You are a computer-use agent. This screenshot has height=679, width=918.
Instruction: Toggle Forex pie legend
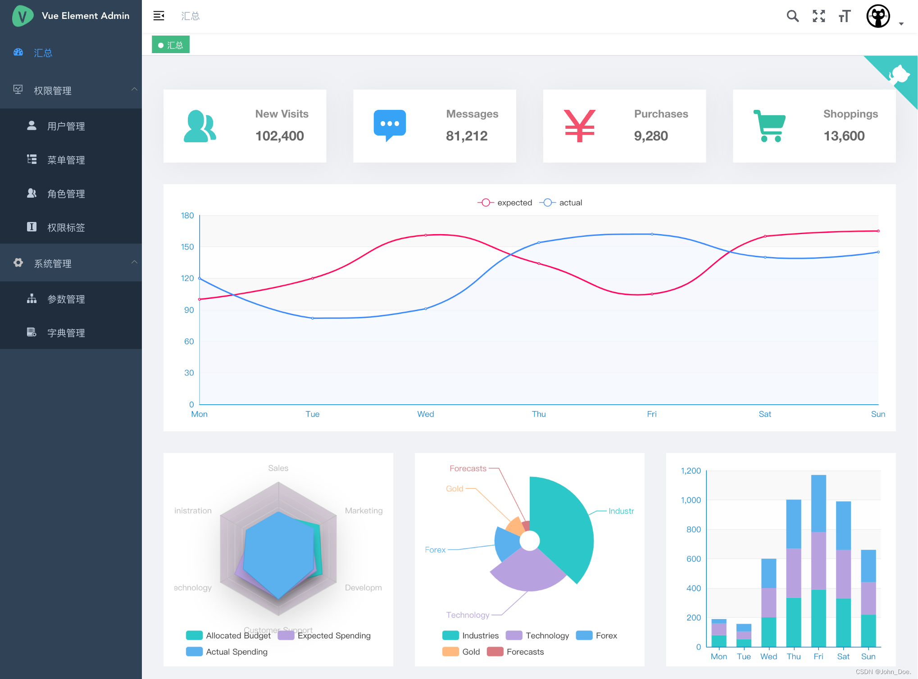[597, 635]
